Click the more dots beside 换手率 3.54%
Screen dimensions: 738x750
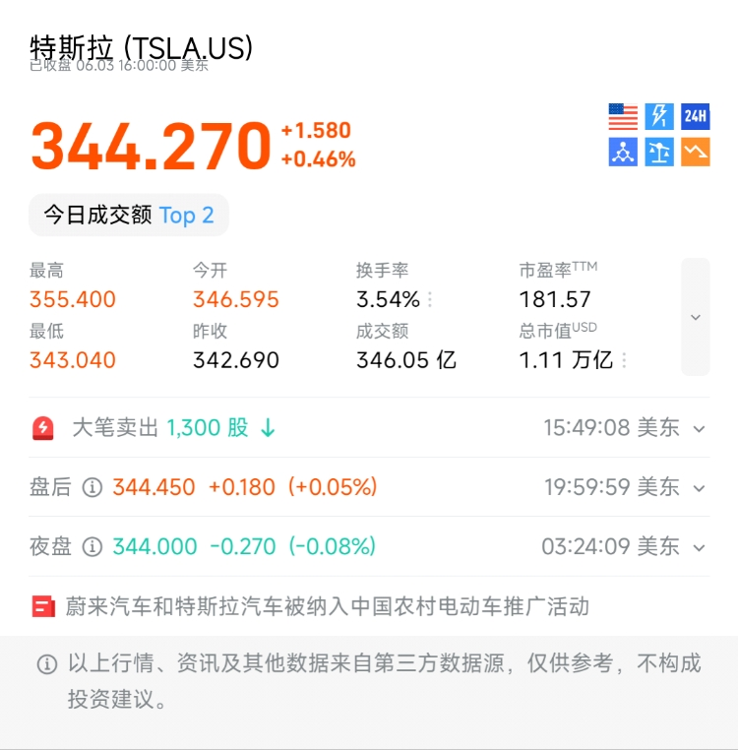(430, 300)
